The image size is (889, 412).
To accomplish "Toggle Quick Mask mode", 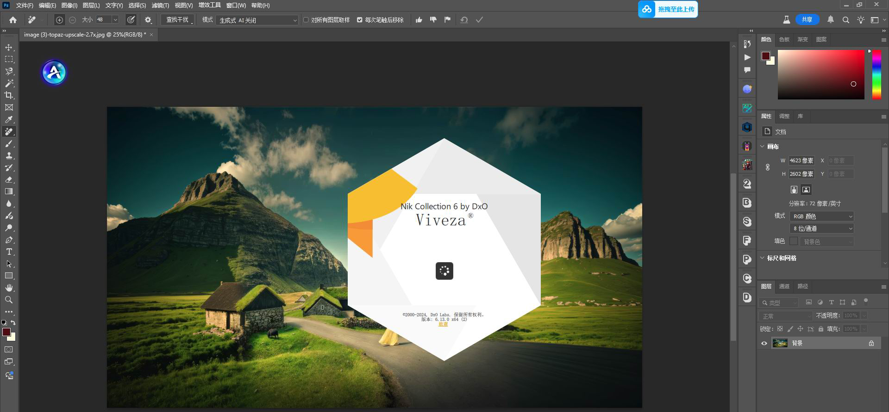I will [x=9, y=350].
